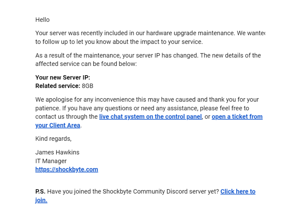Click the 'Related service:' bold label
296x219 pixels.
coord(58,86)
